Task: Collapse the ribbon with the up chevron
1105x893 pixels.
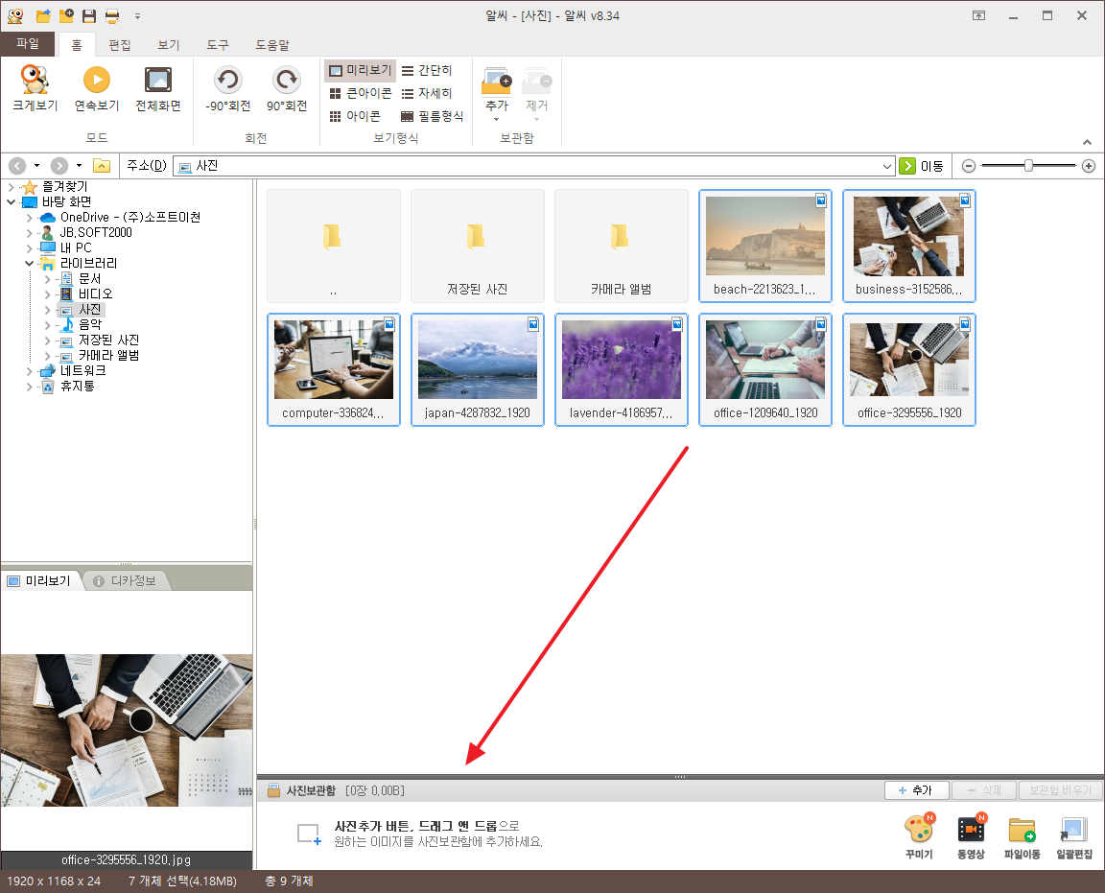Action: 1088,142
